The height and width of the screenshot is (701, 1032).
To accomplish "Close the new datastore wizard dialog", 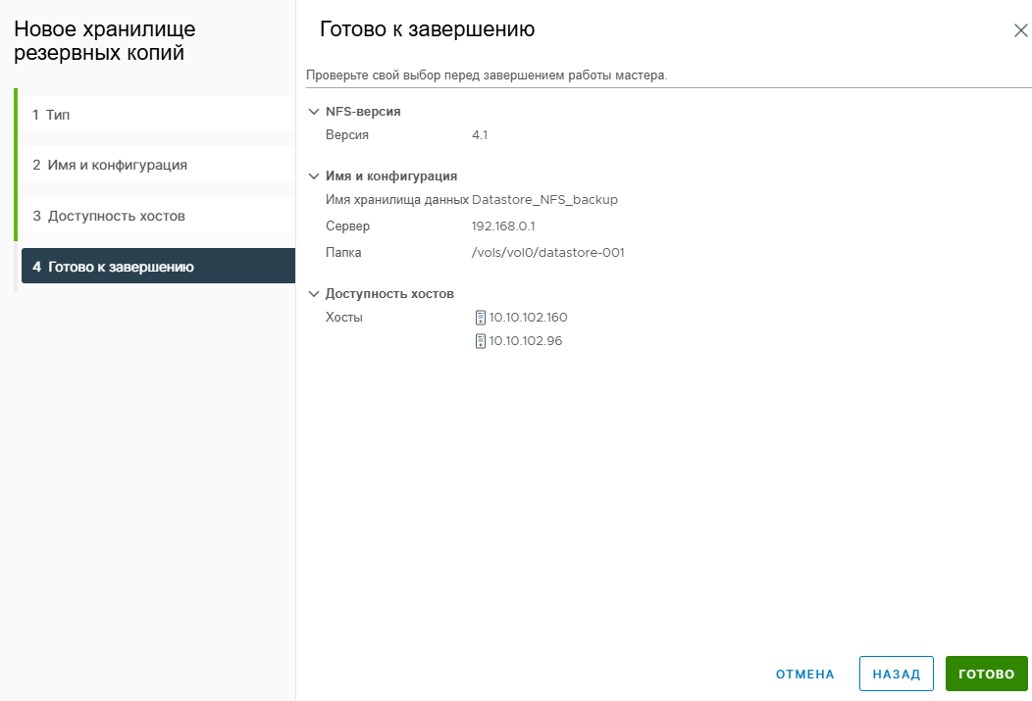I will tap(1021, 31).
